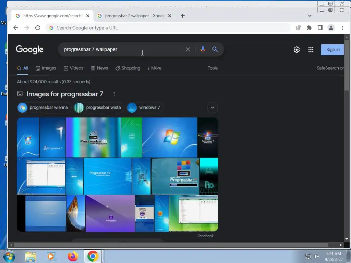Open a new tab with the plus button

tap(183, 16)
